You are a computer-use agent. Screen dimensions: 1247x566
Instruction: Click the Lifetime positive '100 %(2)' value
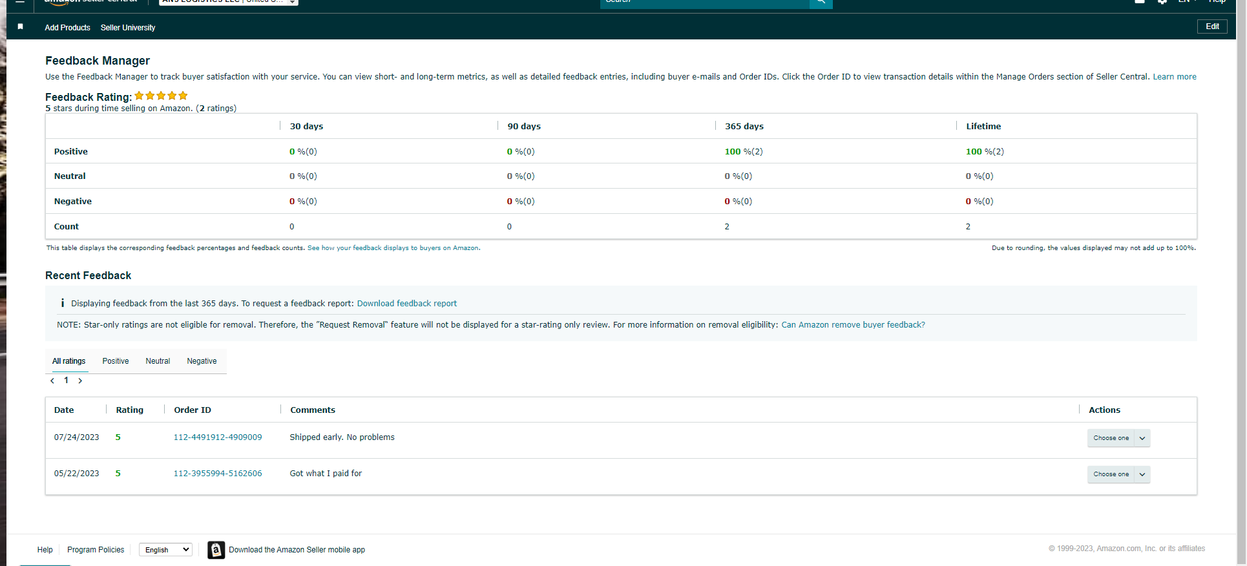tap(985, 152)
